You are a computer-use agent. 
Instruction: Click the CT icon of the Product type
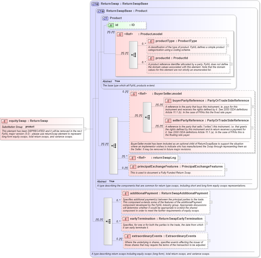coord(106,18)
